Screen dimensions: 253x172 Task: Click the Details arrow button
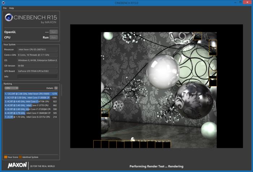pyautogui.click(x=56, y=88)
